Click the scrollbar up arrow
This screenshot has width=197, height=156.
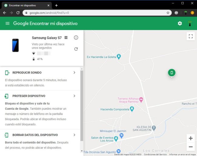click(x=82, y=69)
